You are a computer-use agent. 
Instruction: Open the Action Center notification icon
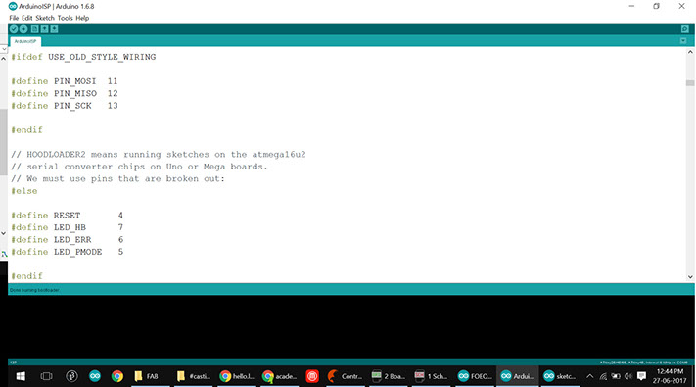pos(641,376)
